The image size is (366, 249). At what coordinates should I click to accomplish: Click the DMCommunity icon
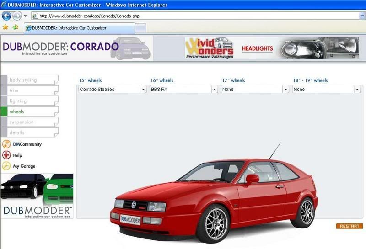coord(6,144)
